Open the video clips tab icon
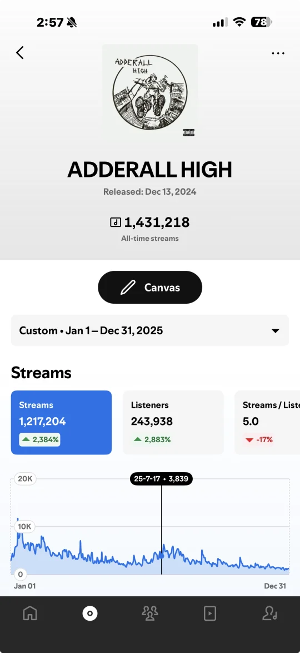300x653 pixels. coord(209,613)
